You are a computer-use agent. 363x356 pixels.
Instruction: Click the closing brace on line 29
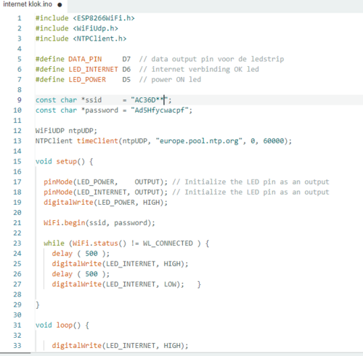coord(38,305)
